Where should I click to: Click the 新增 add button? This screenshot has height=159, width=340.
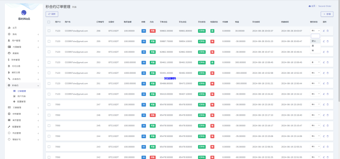coord(327,14)
